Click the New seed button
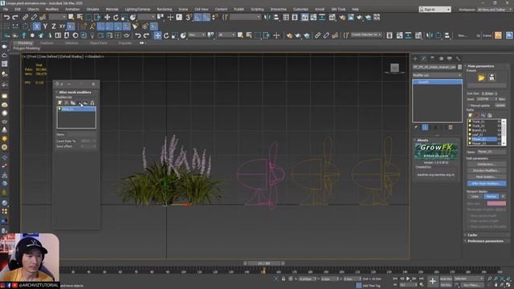514x289 pixels. (x=502, y=99)
